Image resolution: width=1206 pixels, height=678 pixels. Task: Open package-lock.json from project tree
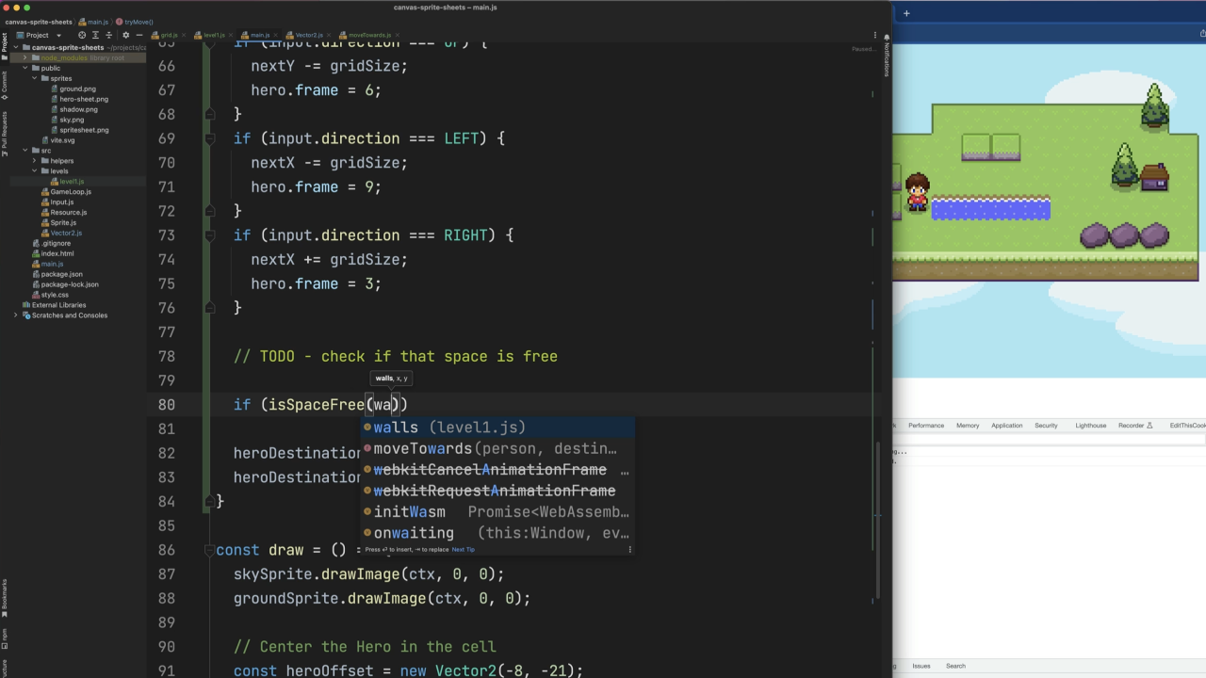[x=70, y=284]
